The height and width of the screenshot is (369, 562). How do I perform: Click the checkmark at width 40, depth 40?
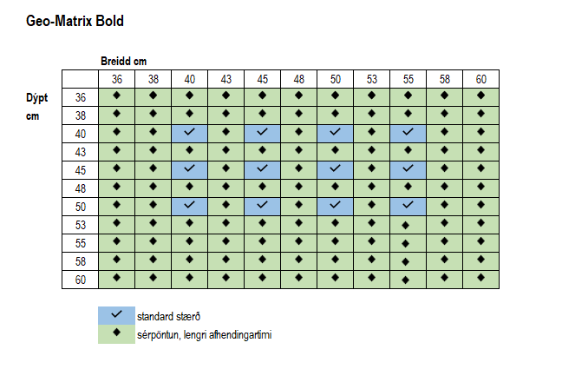(x=190, y=133)
